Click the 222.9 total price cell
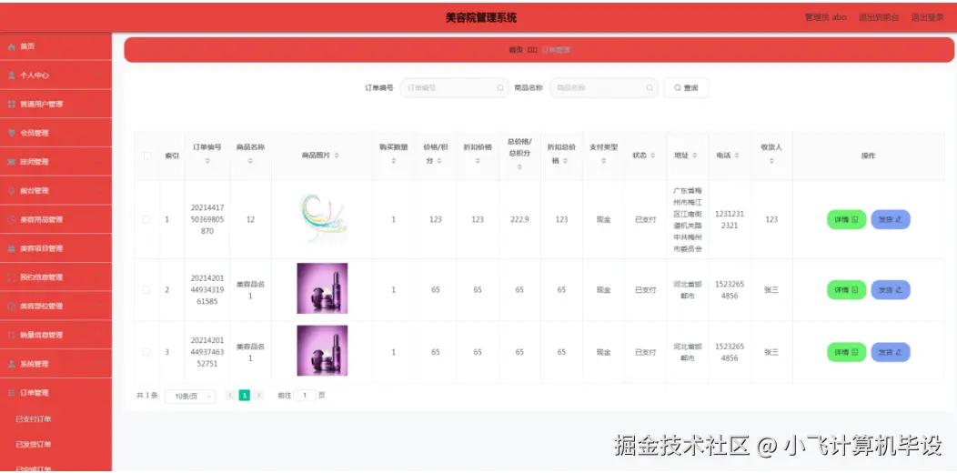 tap(519, 220)
